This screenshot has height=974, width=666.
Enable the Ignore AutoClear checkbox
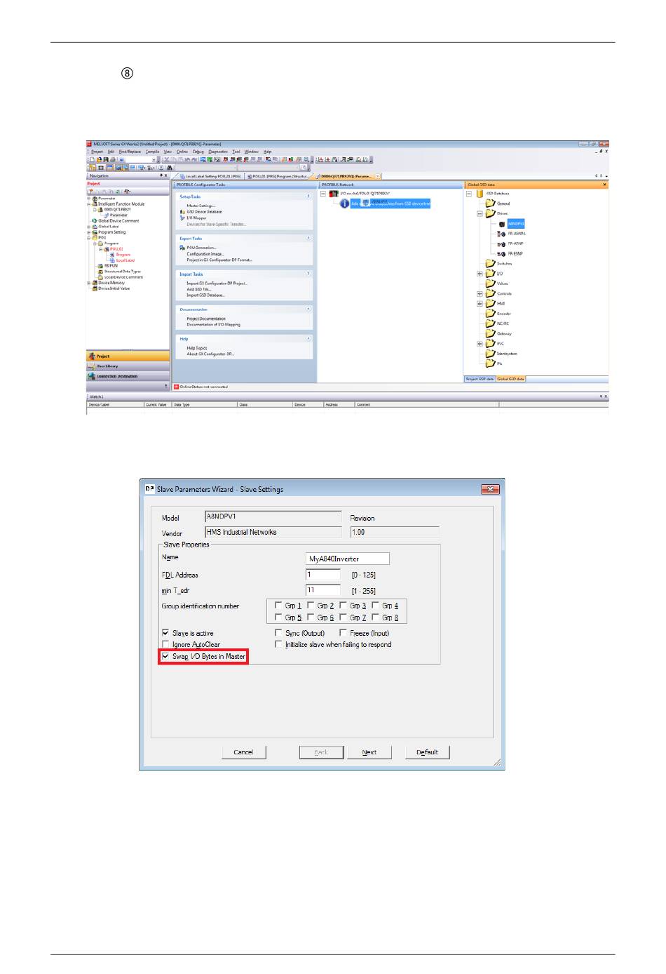coord(165,644)
